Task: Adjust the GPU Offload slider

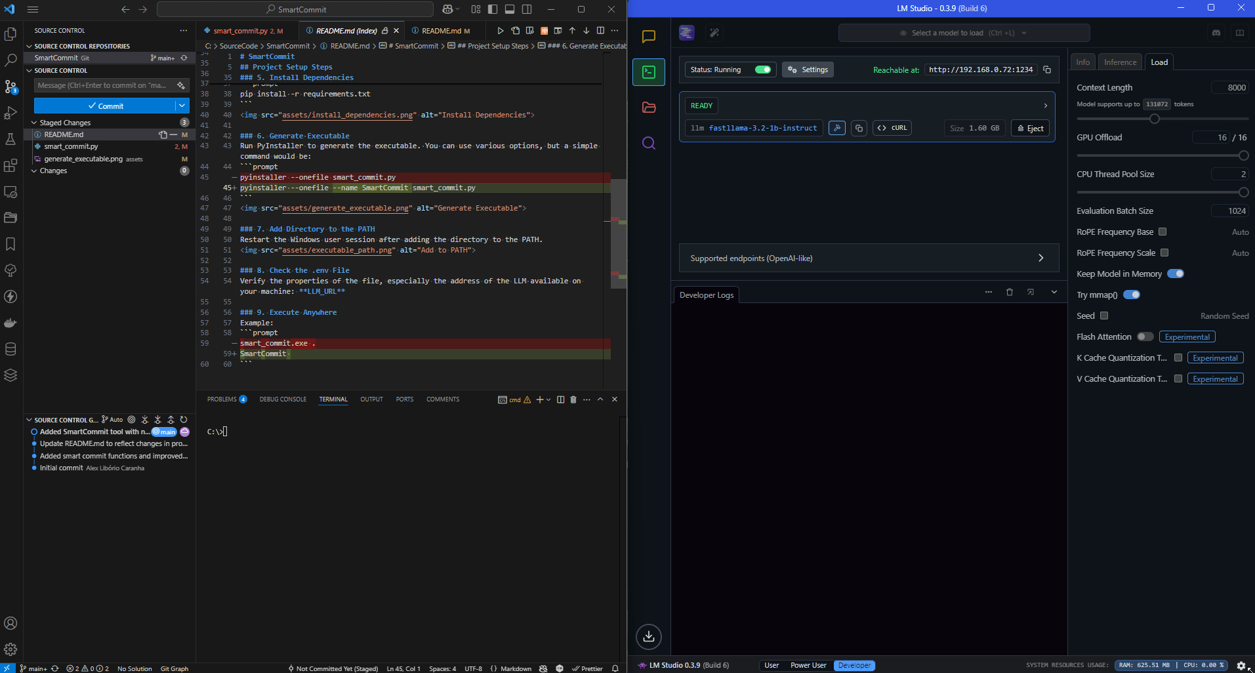Action: point(1243,155)
